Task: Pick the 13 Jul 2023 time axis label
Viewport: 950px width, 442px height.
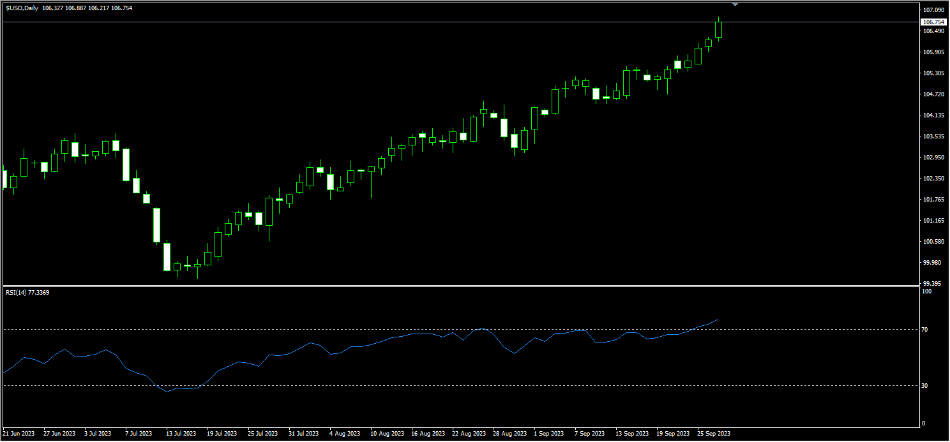Action: pyautogui.click(x=181, y=434)
